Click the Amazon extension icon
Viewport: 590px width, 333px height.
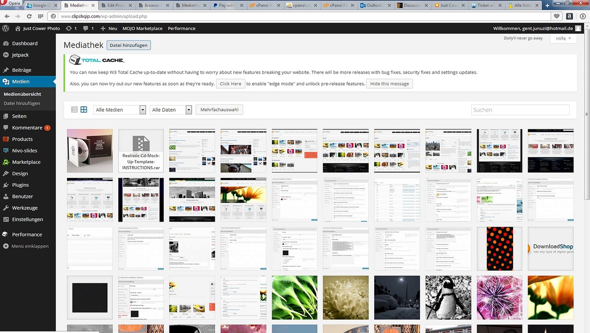pyautogui.click(x=569, y=16)
